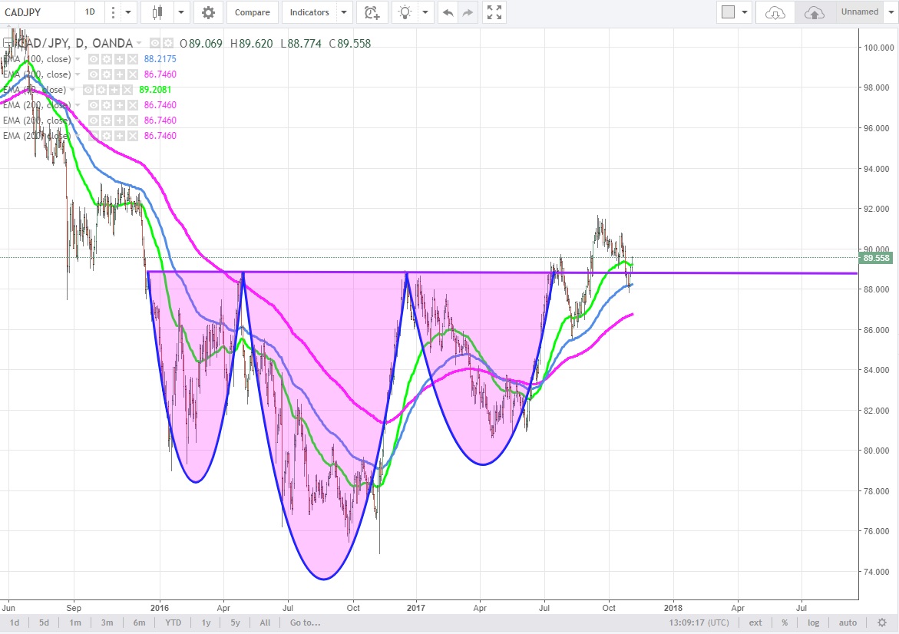Image resolution: width=899 pixels, height=634 pixels.
Task: Enter fullscreen mode using the expand arrows icon
Action: (495, 12)
